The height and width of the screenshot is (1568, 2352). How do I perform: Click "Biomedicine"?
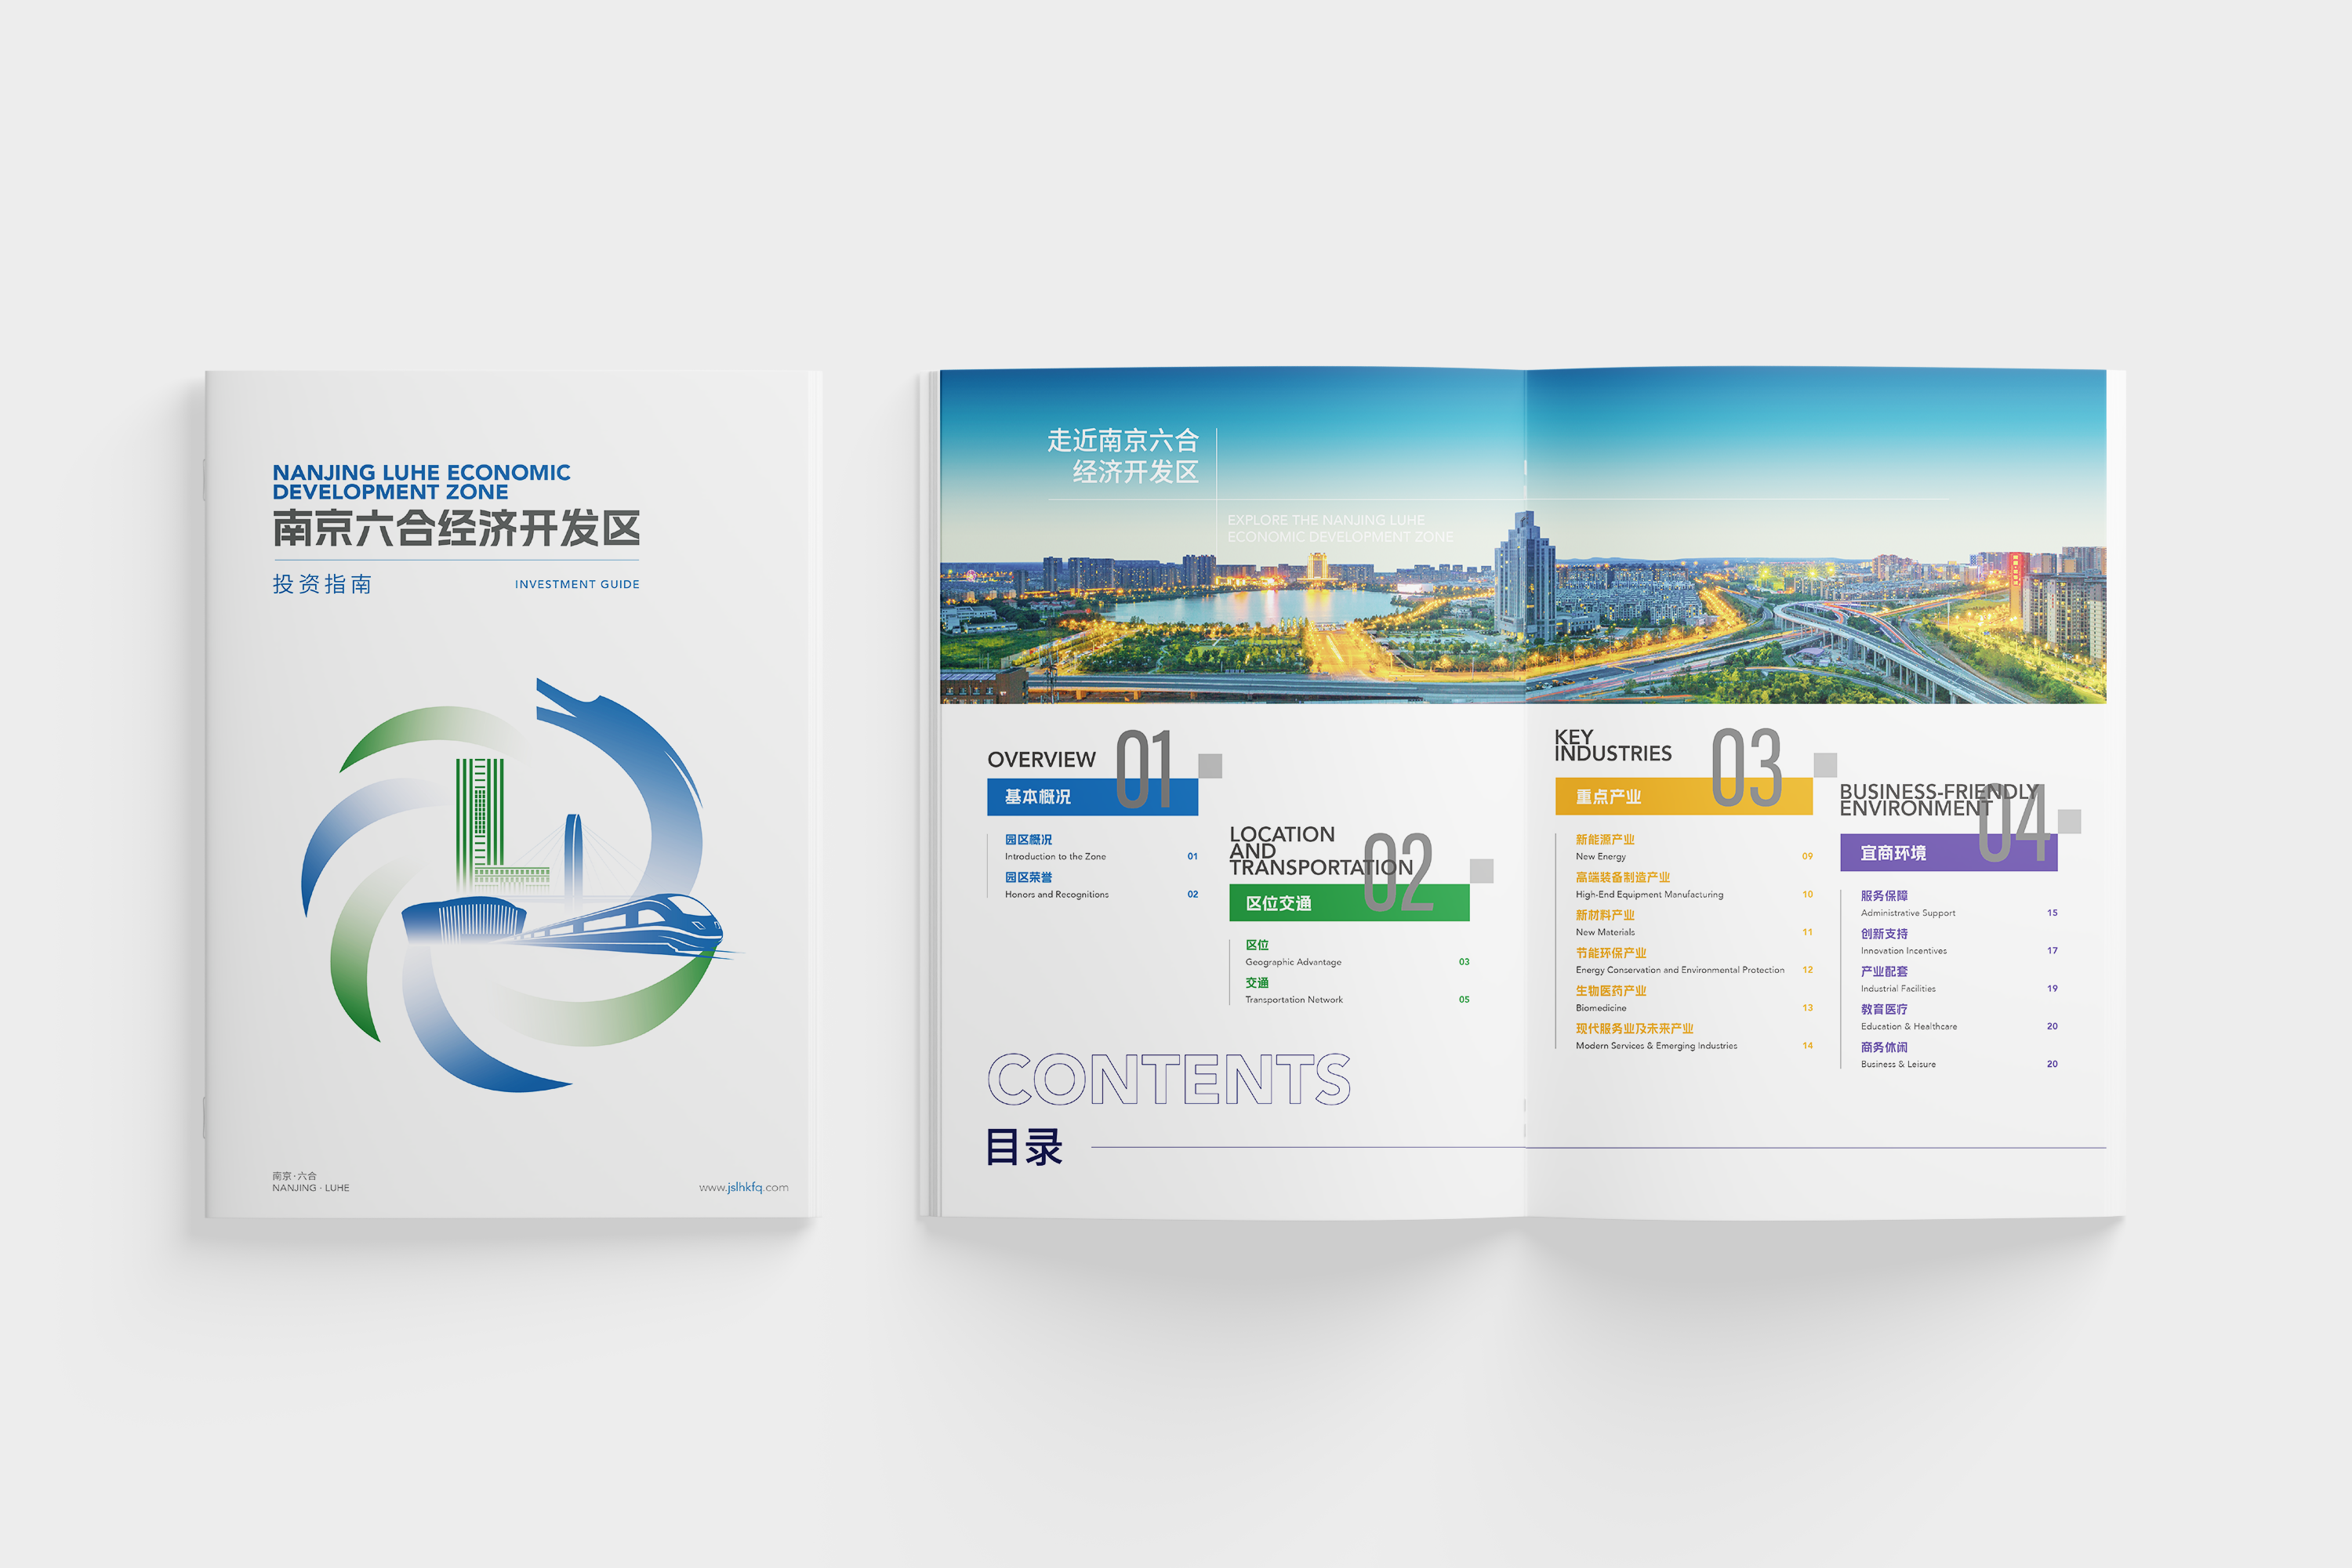pos(1601,1008)
